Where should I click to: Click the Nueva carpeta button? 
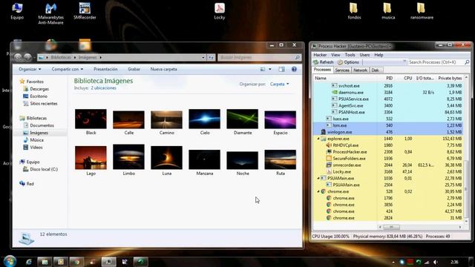(x=163, y=69)
